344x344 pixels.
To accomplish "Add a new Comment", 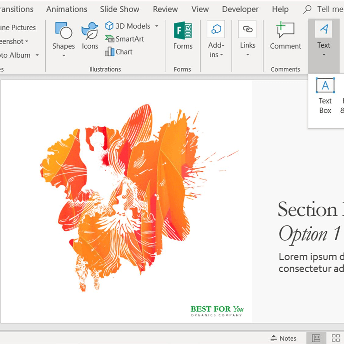I will [x=285, y=36].
